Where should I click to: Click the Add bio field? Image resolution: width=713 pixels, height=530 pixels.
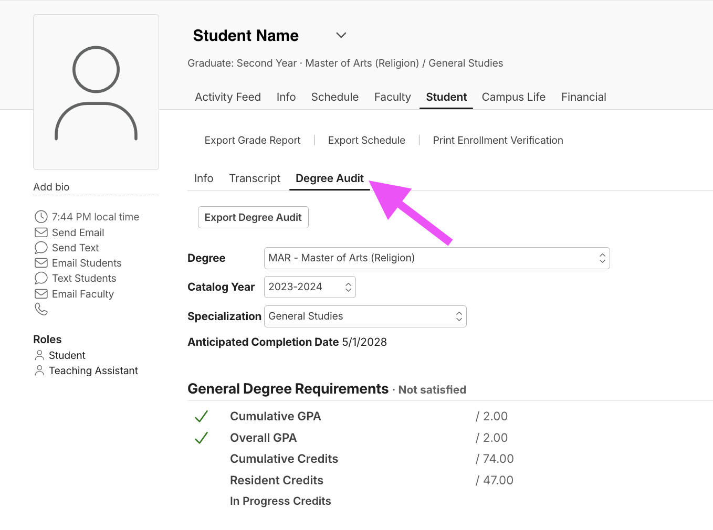click(x=96, y=187)
